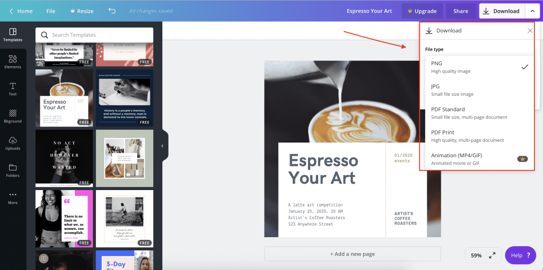Viewport: 543px width, 270px height.
Task: Select the PDF Standard file type
Action: pos(477,113)
